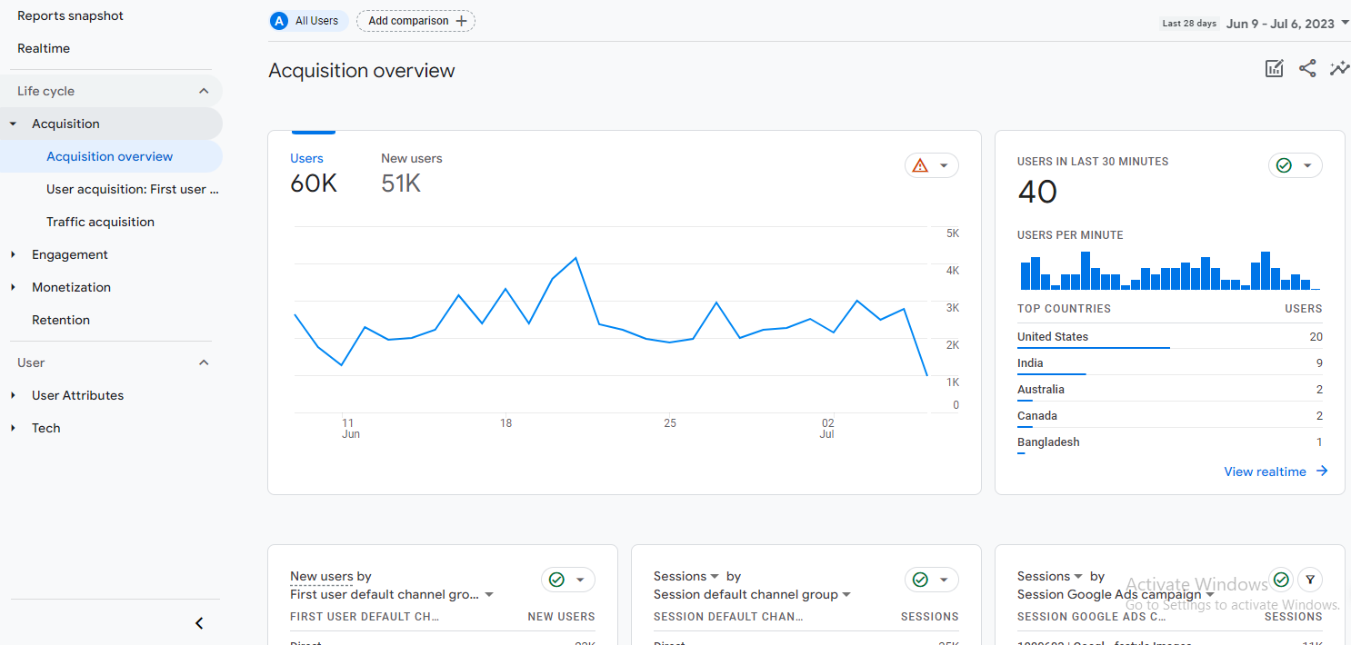This screenshot has width=1351, height=645.
Task: Open the Session default channel group dropdown
Action: click(753, 595)
